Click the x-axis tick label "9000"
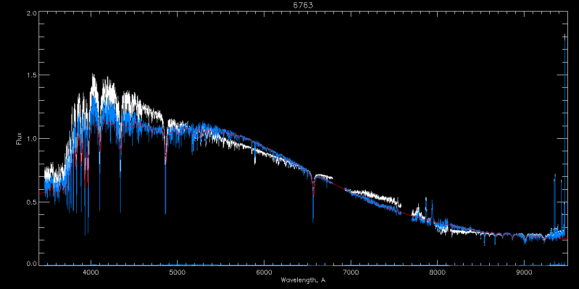Image resolution: width=579 pixels, height=289 pixels. (524, 273)
